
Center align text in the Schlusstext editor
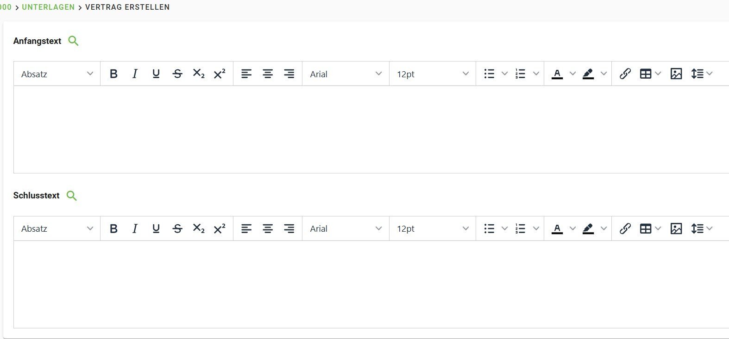click(268, 228)
